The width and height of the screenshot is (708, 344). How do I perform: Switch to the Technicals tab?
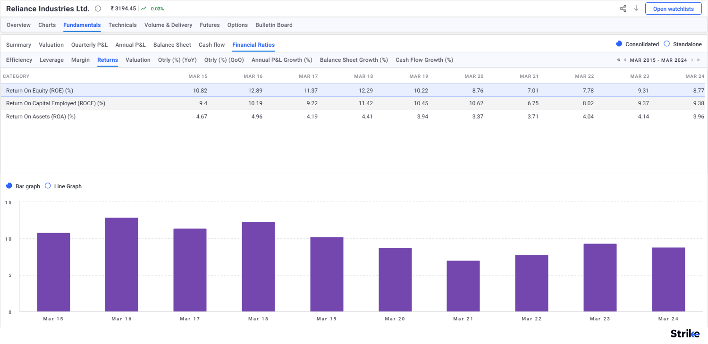123,25
